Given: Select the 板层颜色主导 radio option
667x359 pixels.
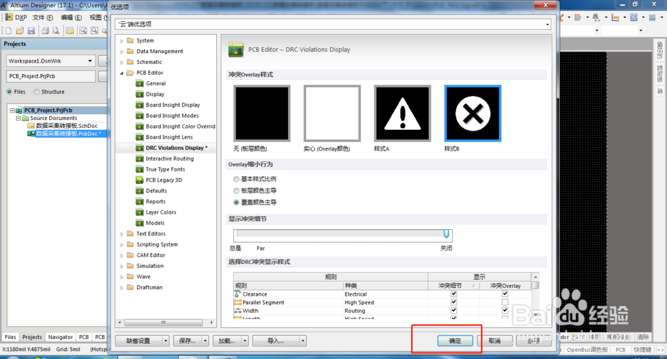Looking at the screenshot, I should (x=236, y=190).
